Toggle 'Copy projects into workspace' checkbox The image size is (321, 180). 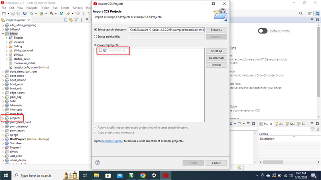coord(95,132)
